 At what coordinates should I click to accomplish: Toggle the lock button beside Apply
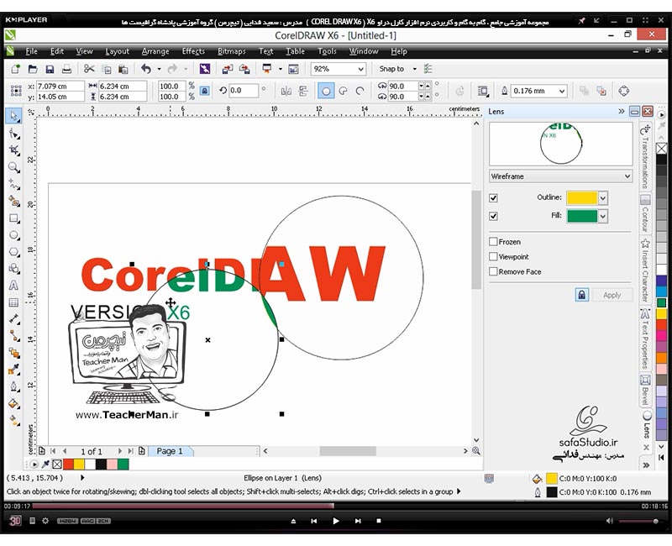(581, 295)
